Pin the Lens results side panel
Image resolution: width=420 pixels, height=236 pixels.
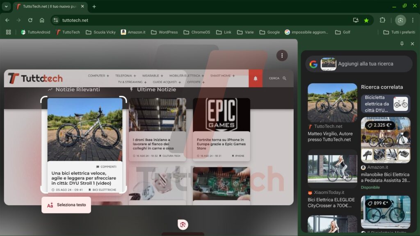tap(402, 44)
